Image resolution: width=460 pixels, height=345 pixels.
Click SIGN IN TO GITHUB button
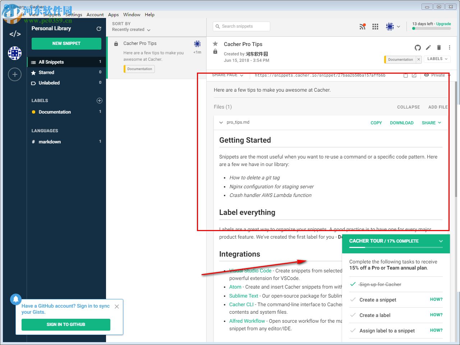(x=66, y=325)
